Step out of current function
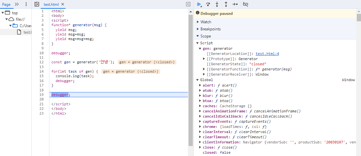The width and height of the screenshot is (361, 156). (226, 4)
